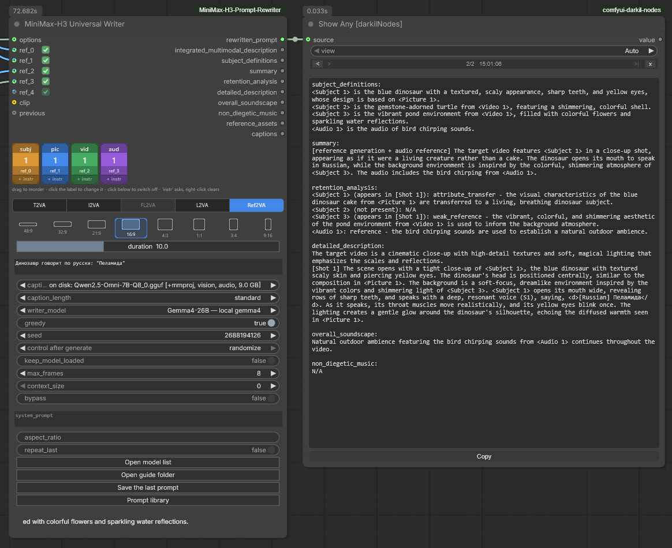Click the value output connector dot

[x=660, y=39]
